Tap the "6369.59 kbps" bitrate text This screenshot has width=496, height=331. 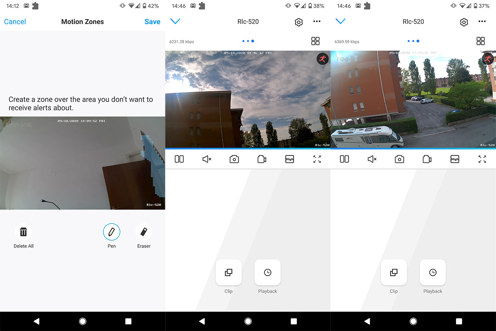click(x=347, y=42)
